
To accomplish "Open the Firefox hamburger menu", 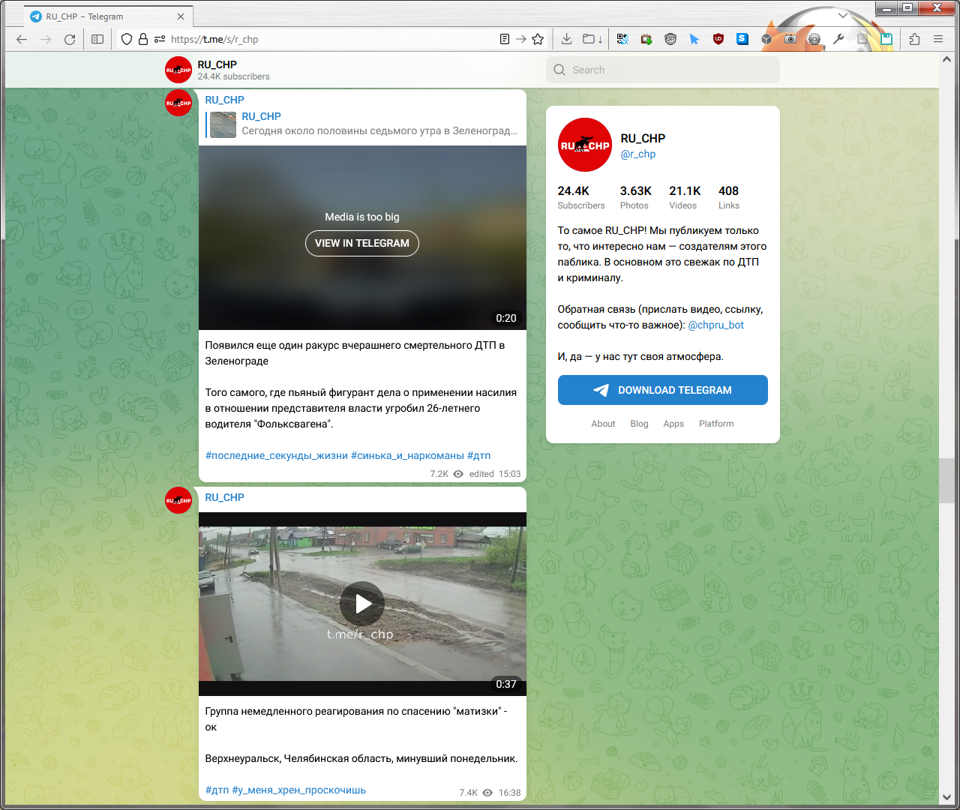I will pos(938,39).
